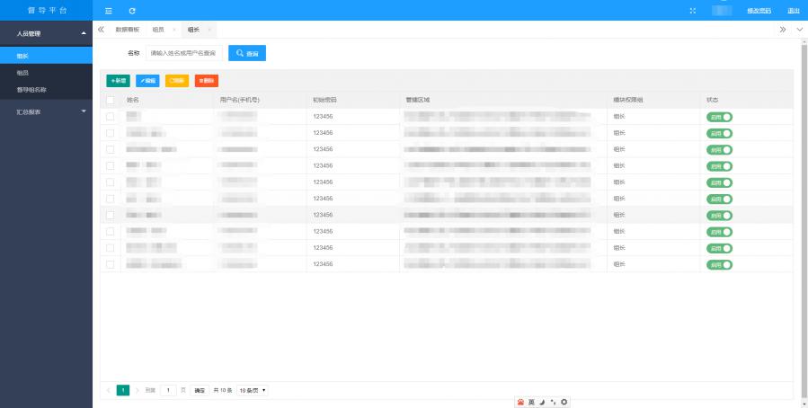Click the name search input field

pos(183,53)
